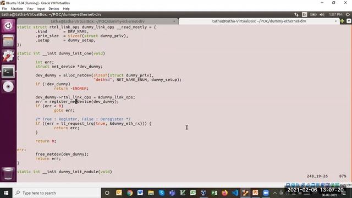Viewport: 352px width, 198px height.
Task: Open the VirtualBox Machine menu
Action: coord(16,9)
